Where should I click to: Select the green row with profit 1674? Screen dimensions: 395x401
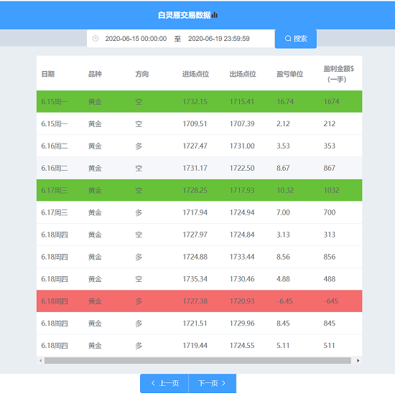199,102
